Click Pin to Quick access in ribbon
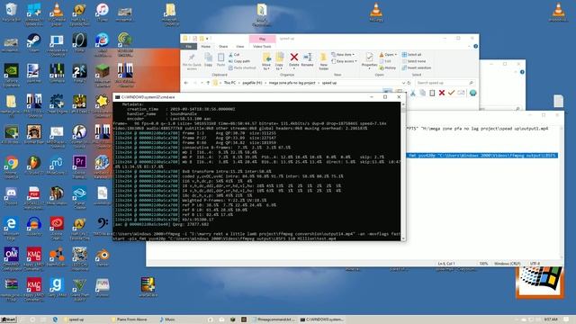Viewport: 576px width, 324px height. (192, 61)
